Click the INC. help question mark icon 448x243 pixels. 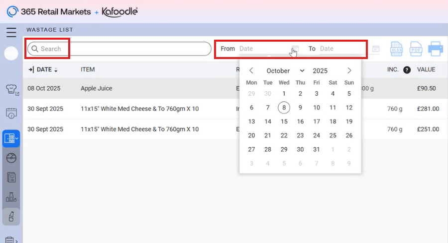pos(407,70)
